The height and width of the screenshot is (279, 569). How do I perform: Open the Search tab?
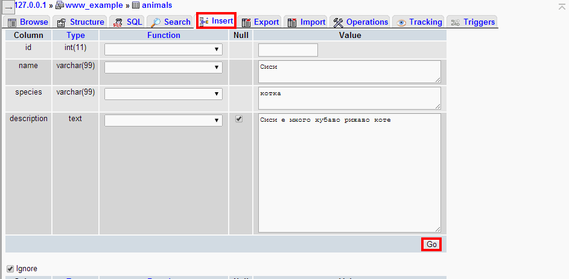point(170,22)
